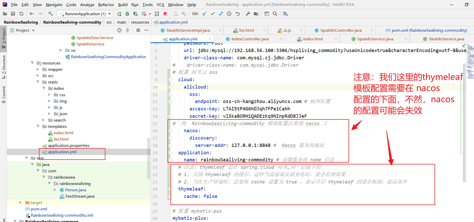Open the index.html file under templates
Image resolution: width=474 pixels, height=222 pixels.
(64, 132)
